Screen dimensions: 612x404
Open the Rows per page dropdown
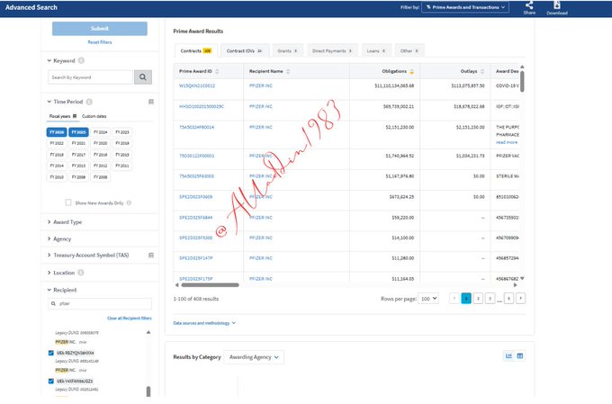pos(429,298)
